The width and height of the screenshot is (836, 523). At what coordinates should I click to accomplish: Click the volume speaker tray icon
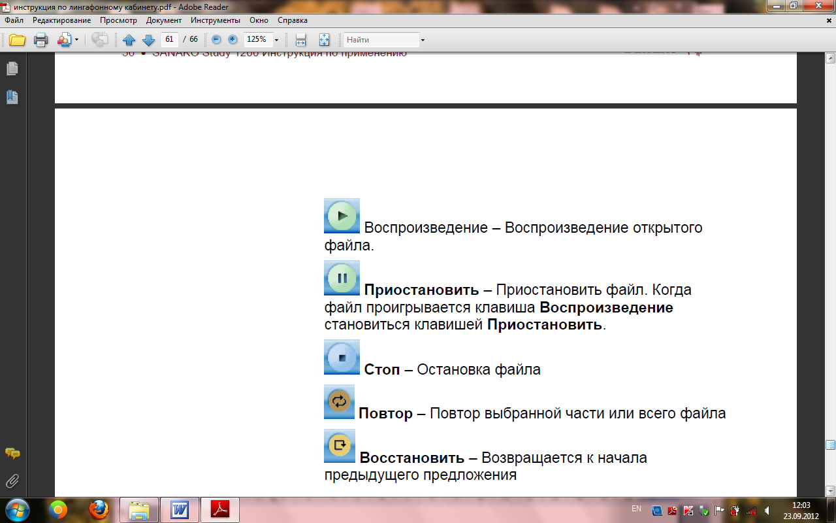pos(767,511)
